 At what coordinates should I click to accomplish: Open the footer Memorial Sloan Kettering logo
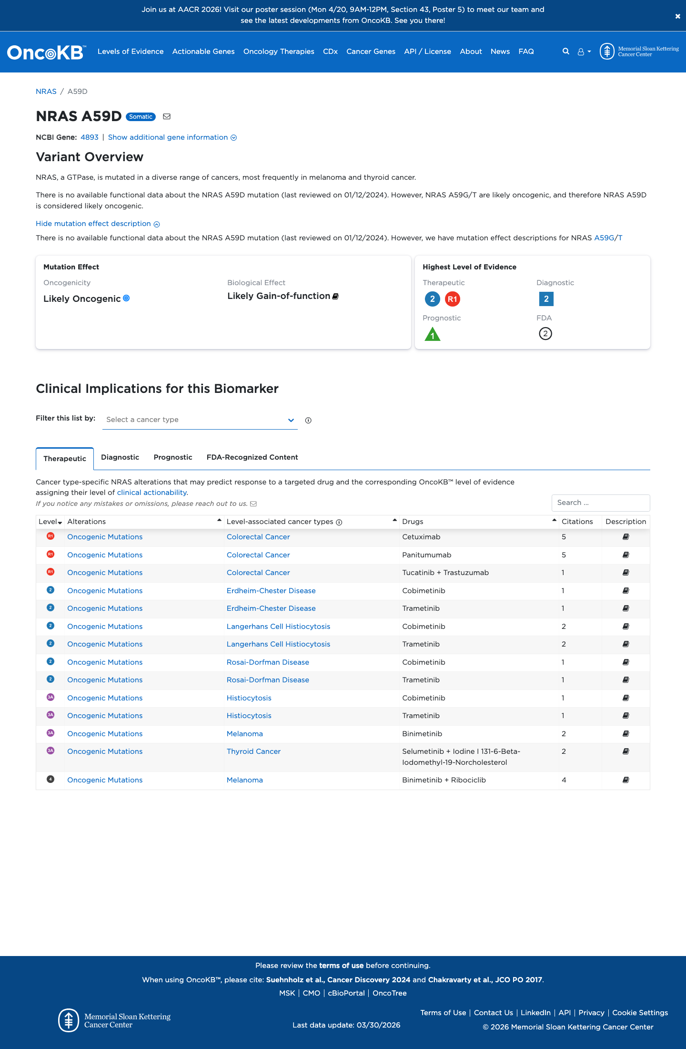coord(114,1020)
